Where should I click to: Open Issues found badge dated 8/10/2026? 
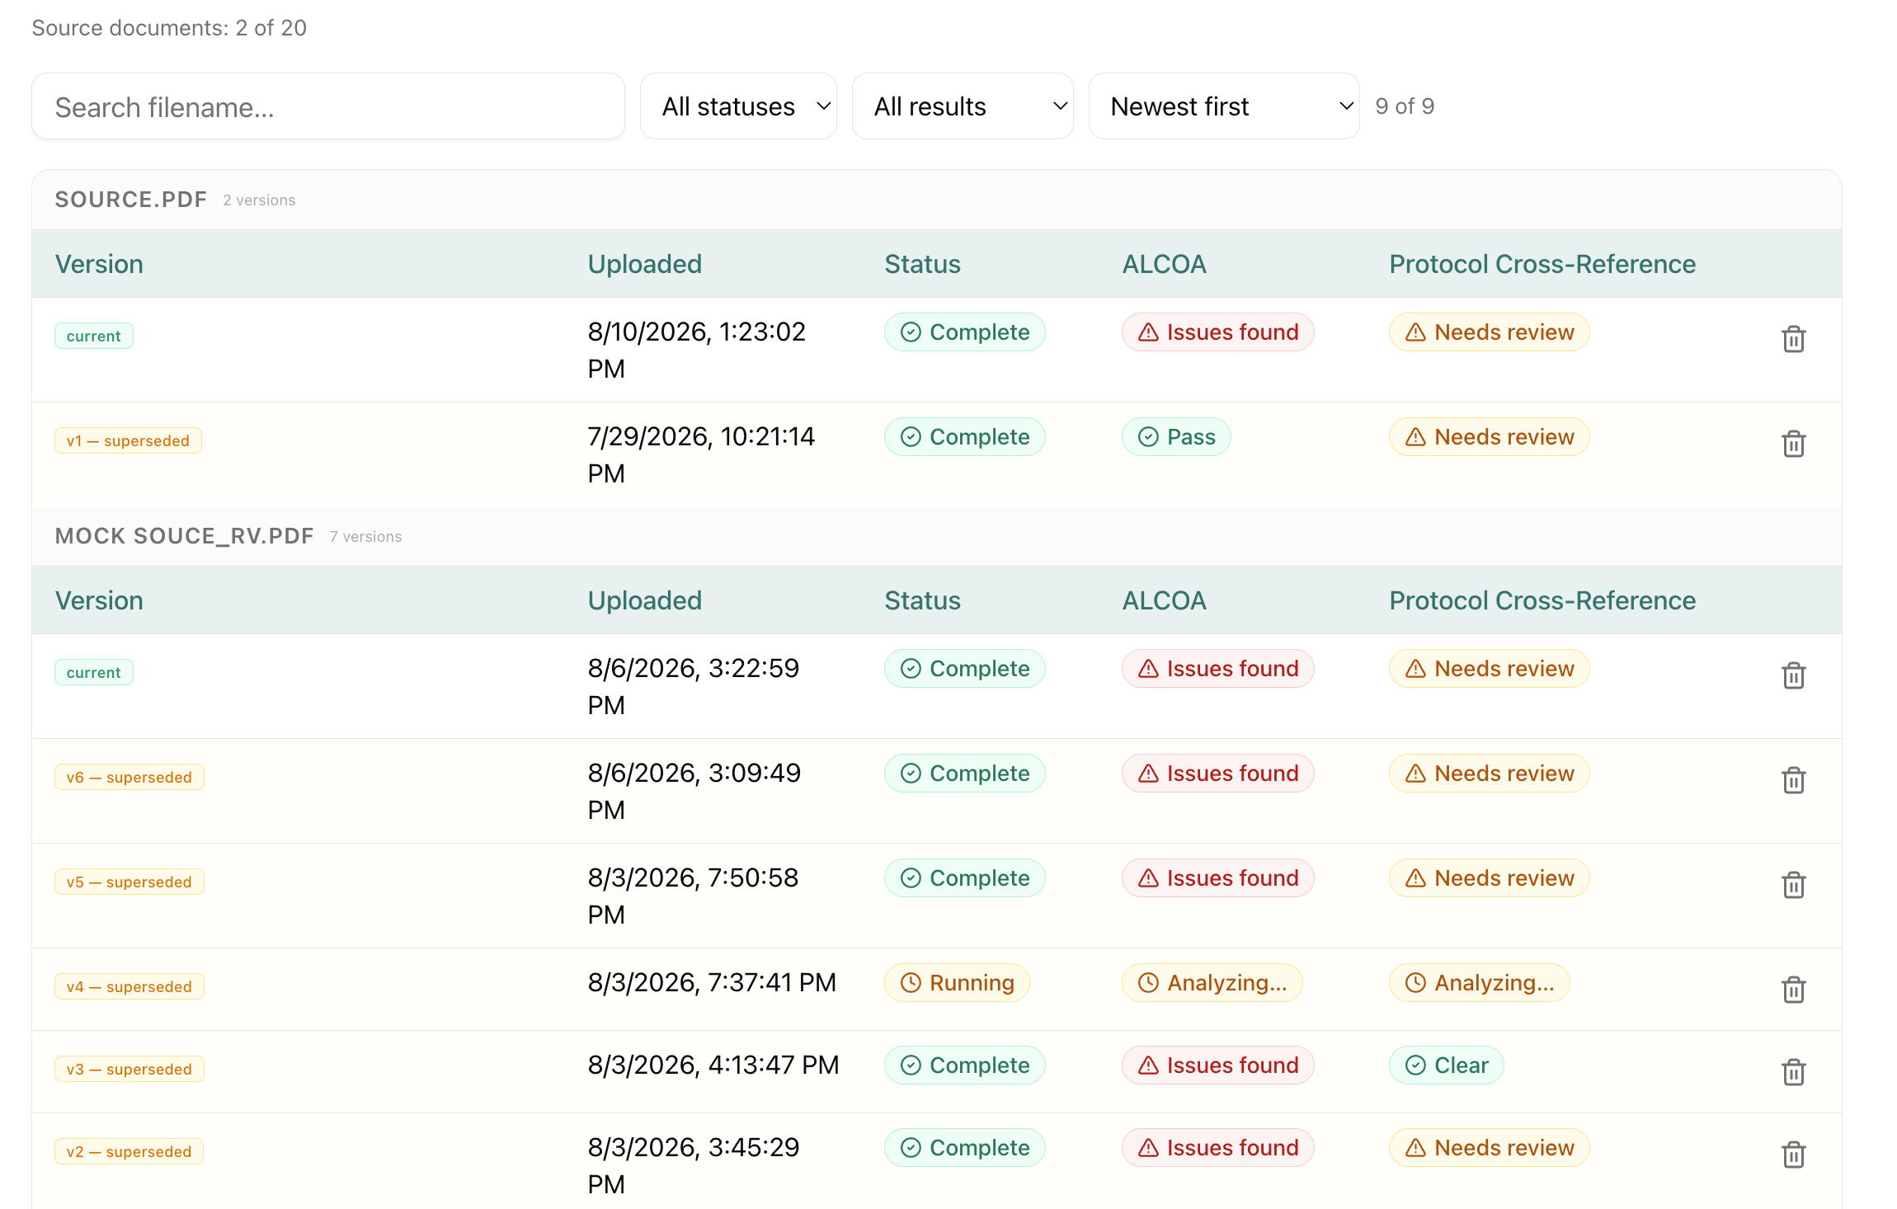click(1217, 332)
